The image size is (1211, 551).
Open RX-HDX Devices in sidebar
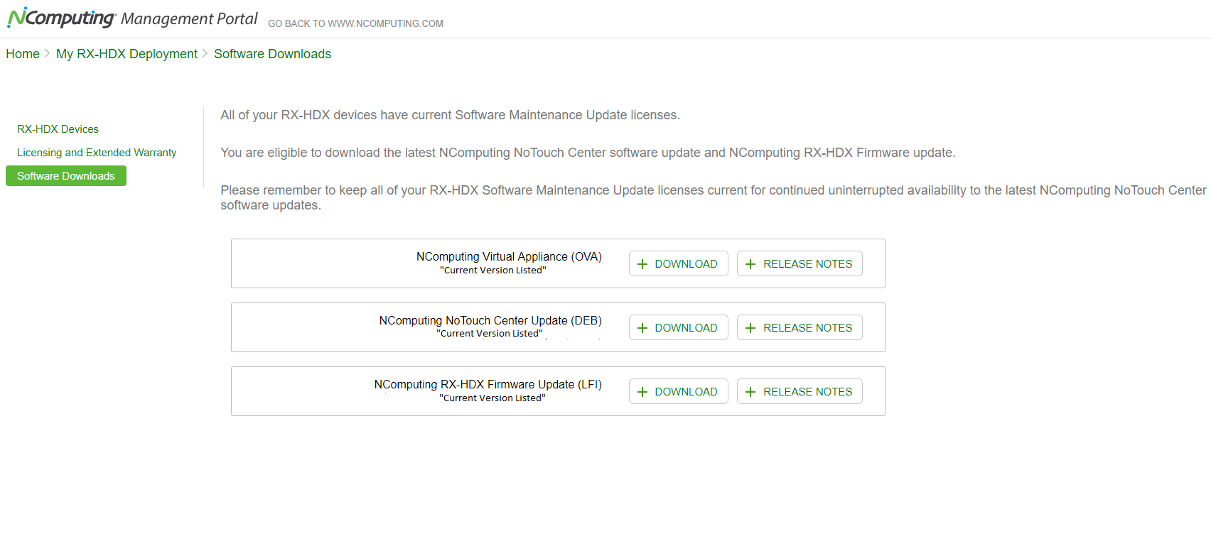58,129
